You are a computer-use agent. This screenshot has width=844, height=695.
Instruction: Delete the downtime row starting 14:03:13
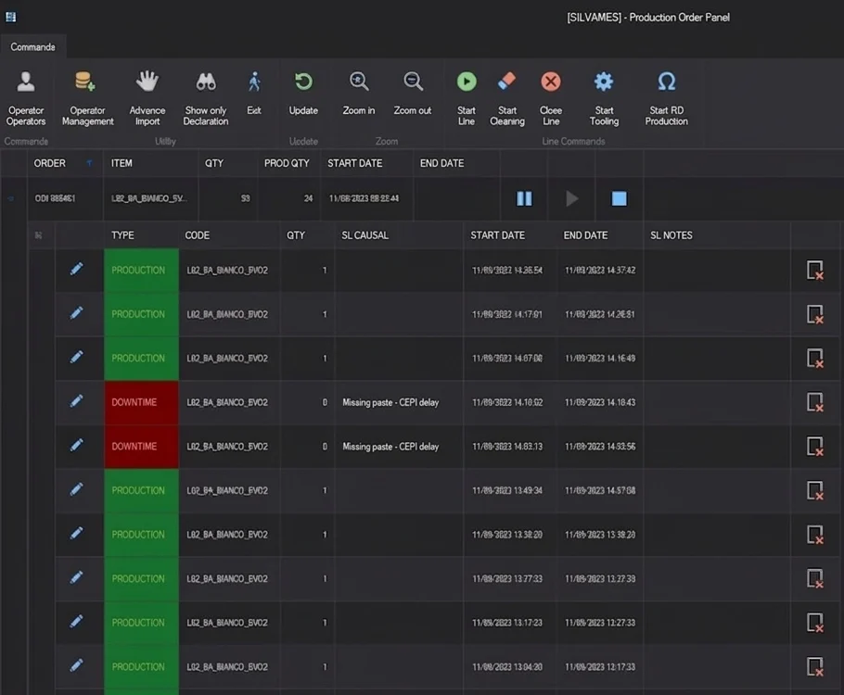click(815, 447)
